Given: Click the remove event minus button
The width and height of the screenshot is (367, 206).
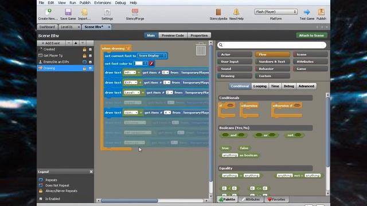Looking at the screenshot, I should (69, 43).
